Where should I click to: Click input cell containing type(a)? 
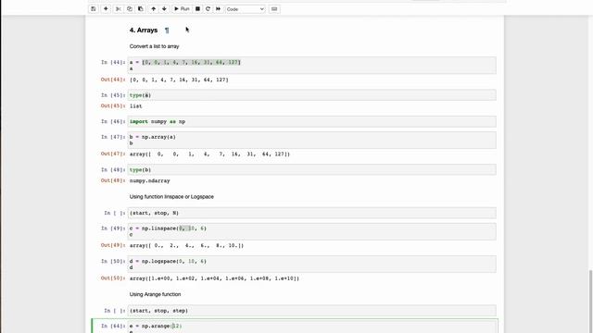tap(311, 95)
